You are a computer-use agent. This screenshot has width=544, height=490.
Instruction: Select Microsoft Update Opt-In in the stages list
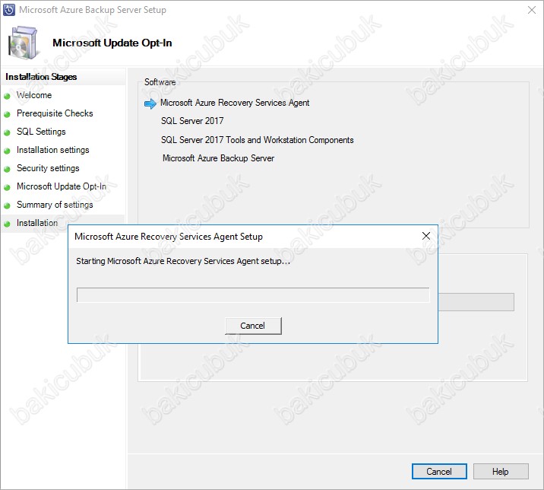(x=62, y=186)
